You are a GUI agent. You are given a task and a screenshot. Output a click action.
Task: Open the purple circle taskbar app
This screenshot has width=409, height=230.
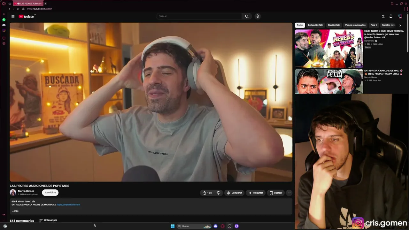click(237, 226)
